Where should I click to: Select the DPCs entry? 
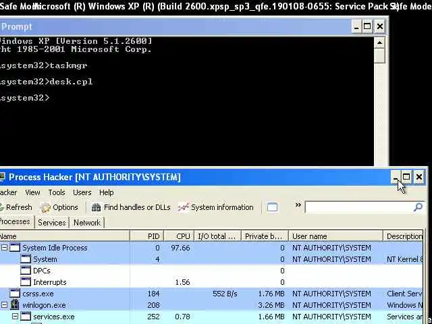(42, 271)
